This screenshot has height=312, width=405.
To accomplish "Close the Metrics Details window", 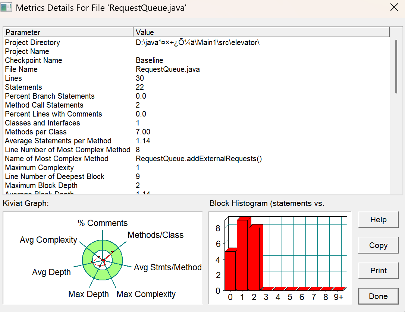I will [x=394, y=7].
